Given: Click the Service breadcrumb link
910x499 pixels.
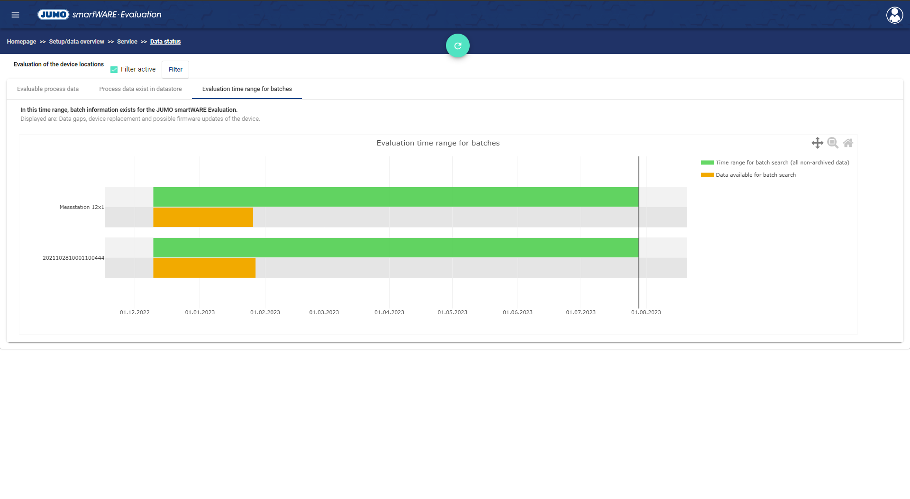Looking at the screenshot, I should 127,42.
